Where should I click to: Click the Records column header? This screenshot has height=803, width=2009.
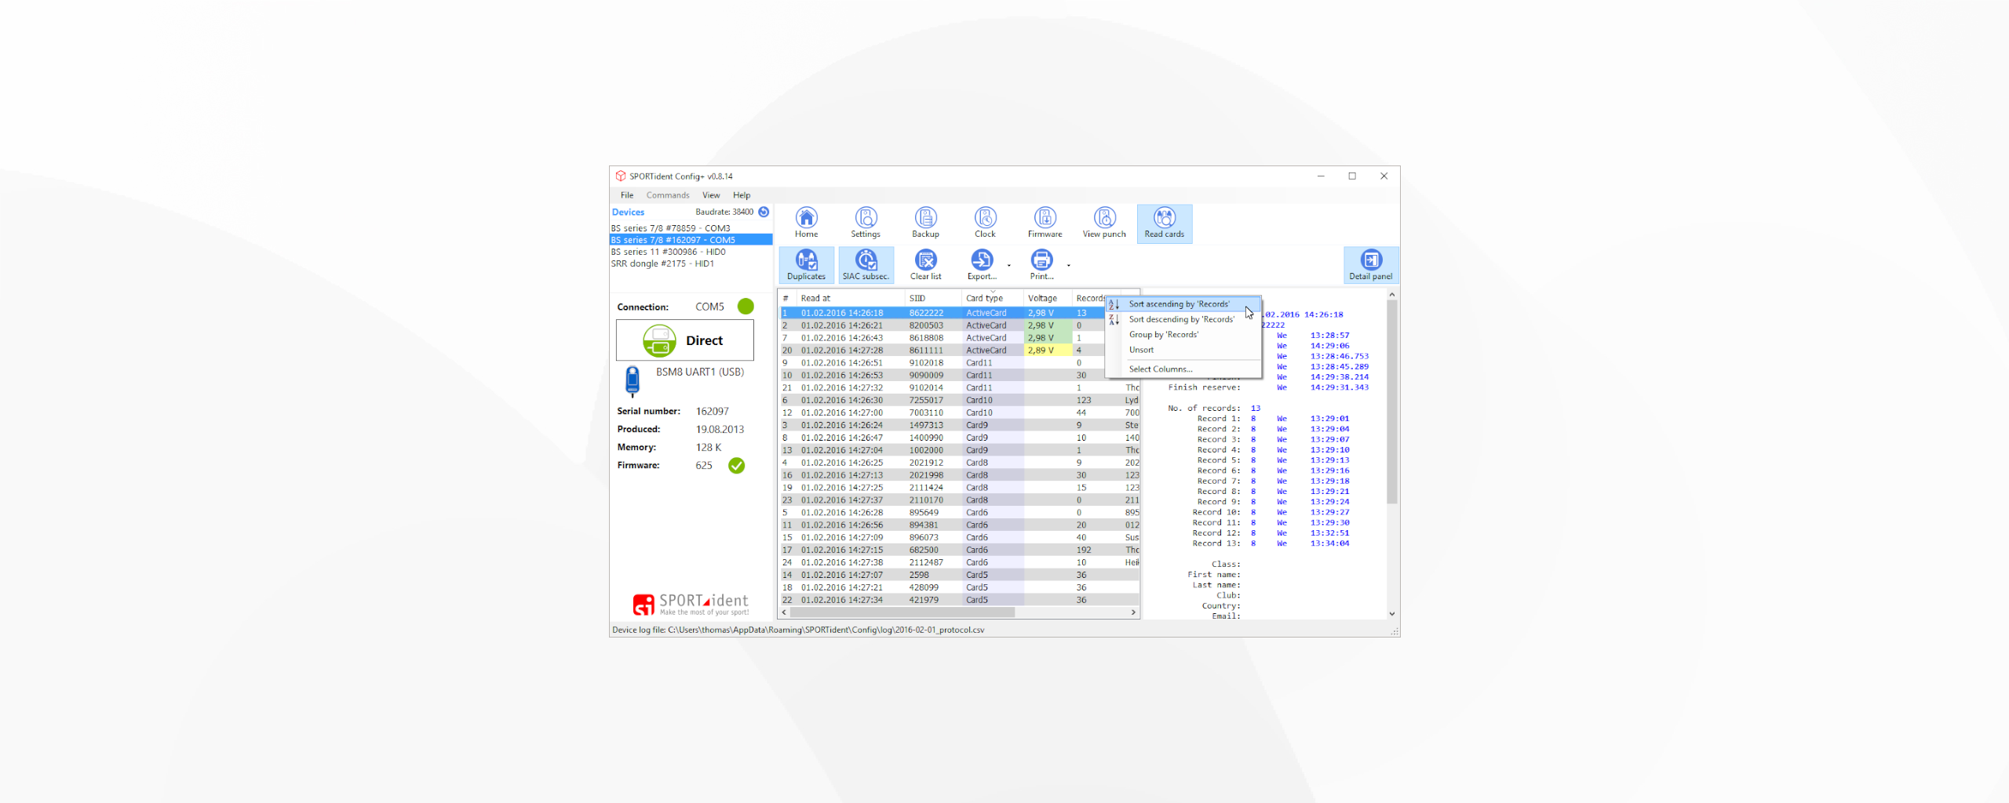pyautogui.click(x=1089, y=298)
